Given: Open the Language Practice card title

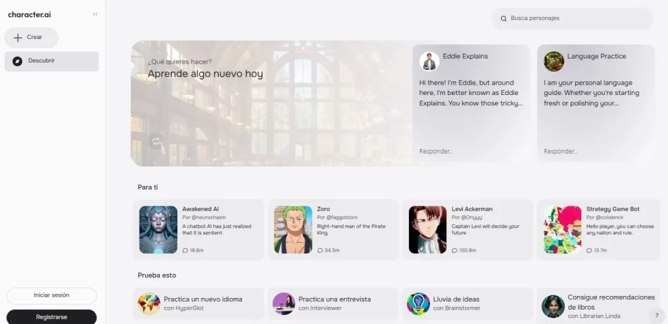Looking at the screenshot, I should point(596,56).
